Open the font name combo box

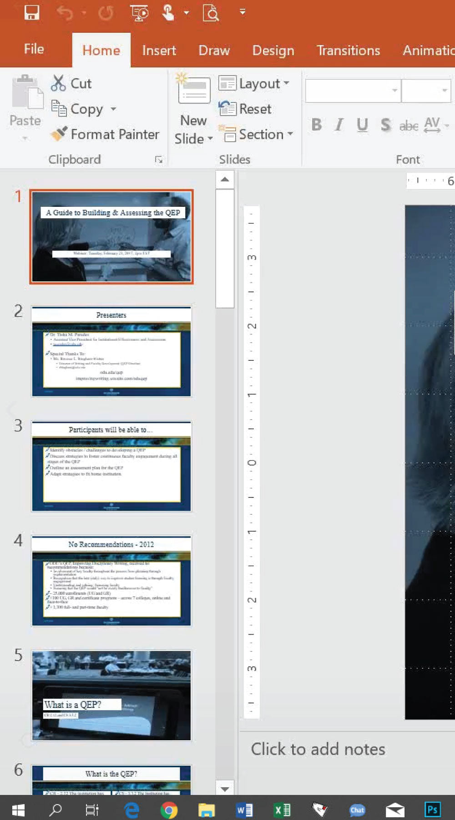pos(353,91)
